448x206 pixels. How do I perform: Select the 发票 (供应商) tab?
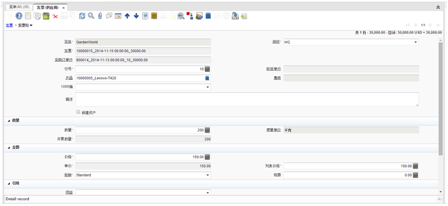point(50,7)
